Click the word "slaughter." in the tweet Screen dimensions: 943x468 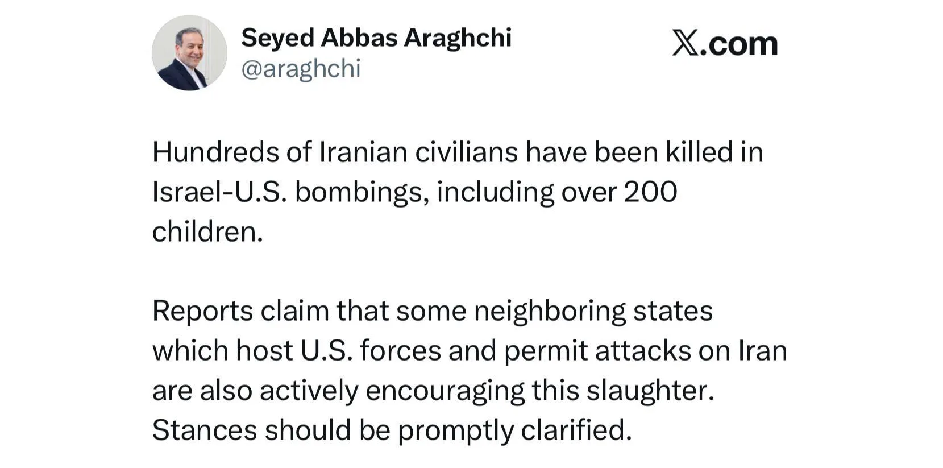(650, 391)
